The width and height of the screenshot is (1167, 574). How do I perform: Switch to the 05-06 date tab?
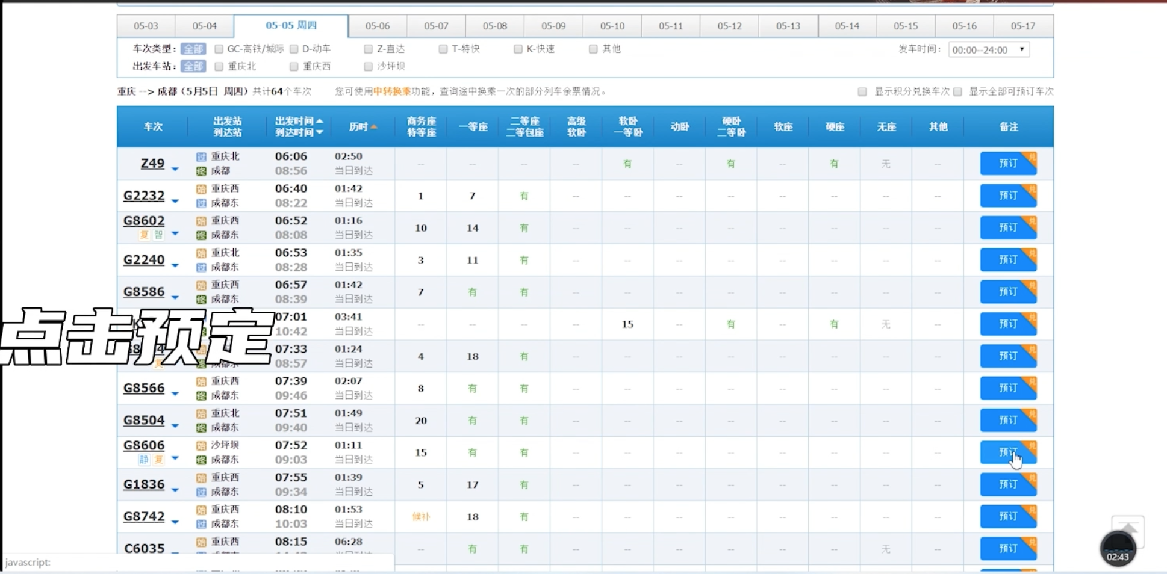(x=378, y=26)
